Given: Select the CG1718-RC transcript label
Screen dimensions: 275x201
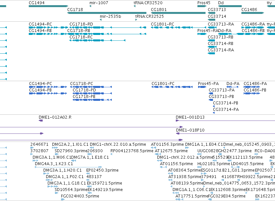Looking at the screenshot, I should tap(81, 37).
